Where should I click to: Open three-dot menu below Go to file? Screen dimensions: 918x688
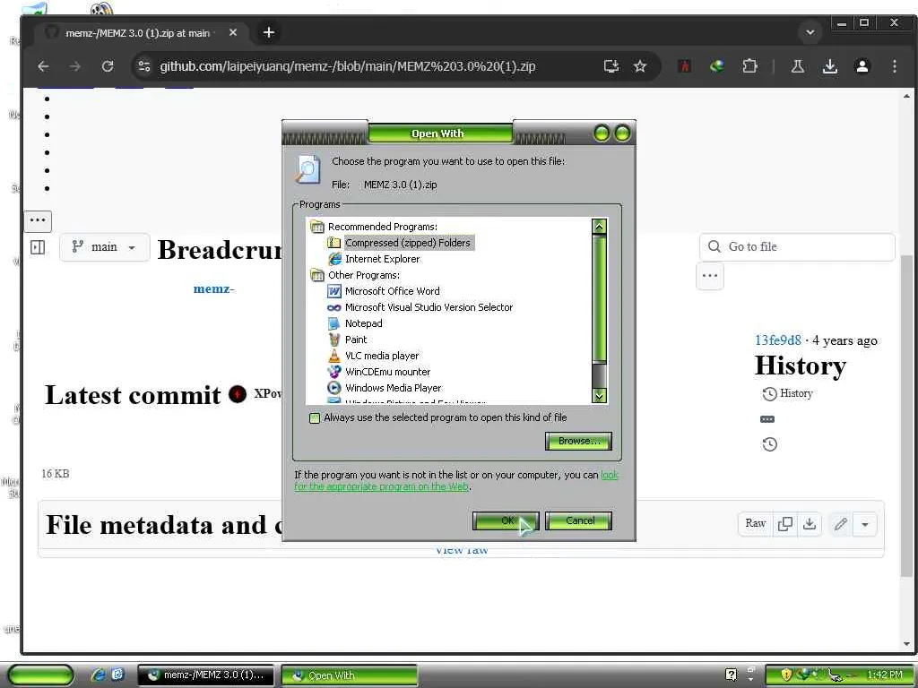click(710, 276)
